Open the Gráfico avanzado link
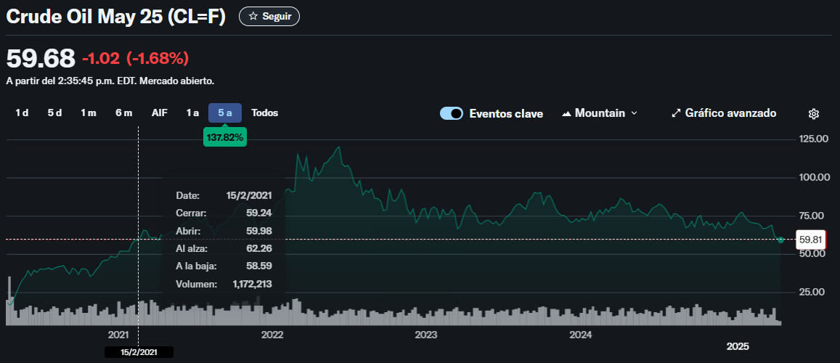The width and height of the screenshot is (840, 363). click(724, 113)
